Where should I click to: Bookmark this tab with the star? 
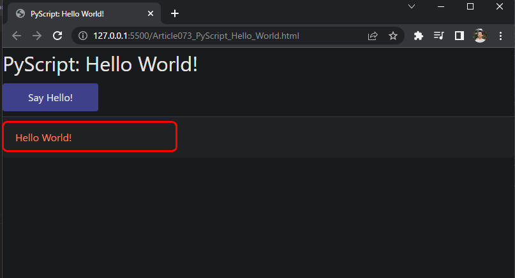click(393, 36)
